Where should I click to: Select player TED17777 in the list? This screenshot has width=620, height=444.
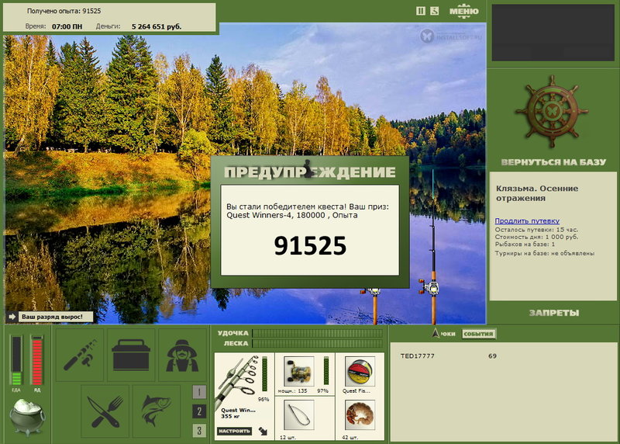(417, 356)
